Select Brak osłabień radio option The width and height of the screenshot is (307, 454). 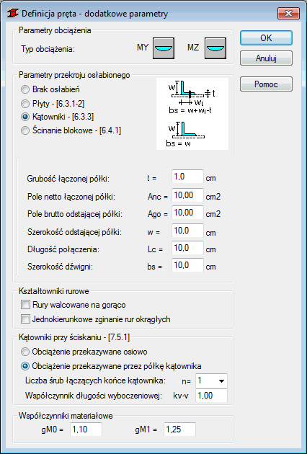pyautogui.click(x=50, y=89)
